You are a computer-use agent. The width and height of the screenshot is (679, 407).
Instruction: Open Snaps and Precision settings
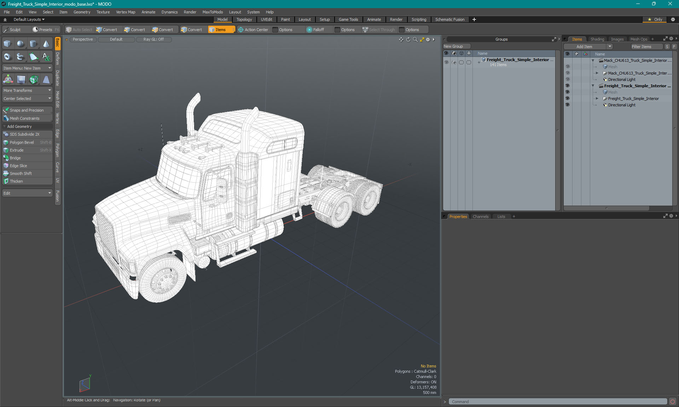click(x=27, y=110)
